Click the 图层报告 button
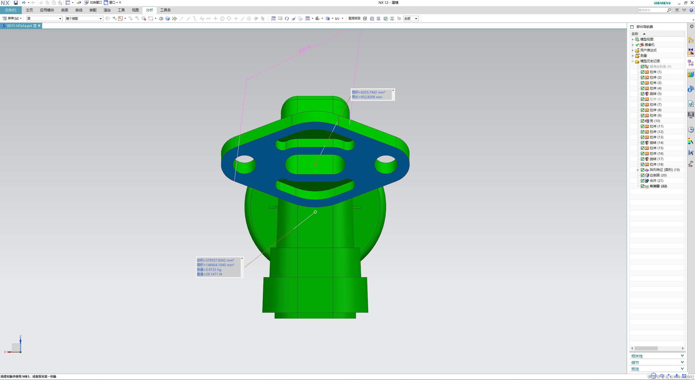The image size is (695, 380). pos(354,18)
